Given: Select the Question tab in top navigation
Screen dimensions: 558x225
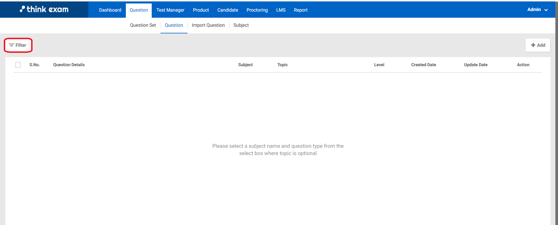Looking at the screenshot, I should 139,10.
